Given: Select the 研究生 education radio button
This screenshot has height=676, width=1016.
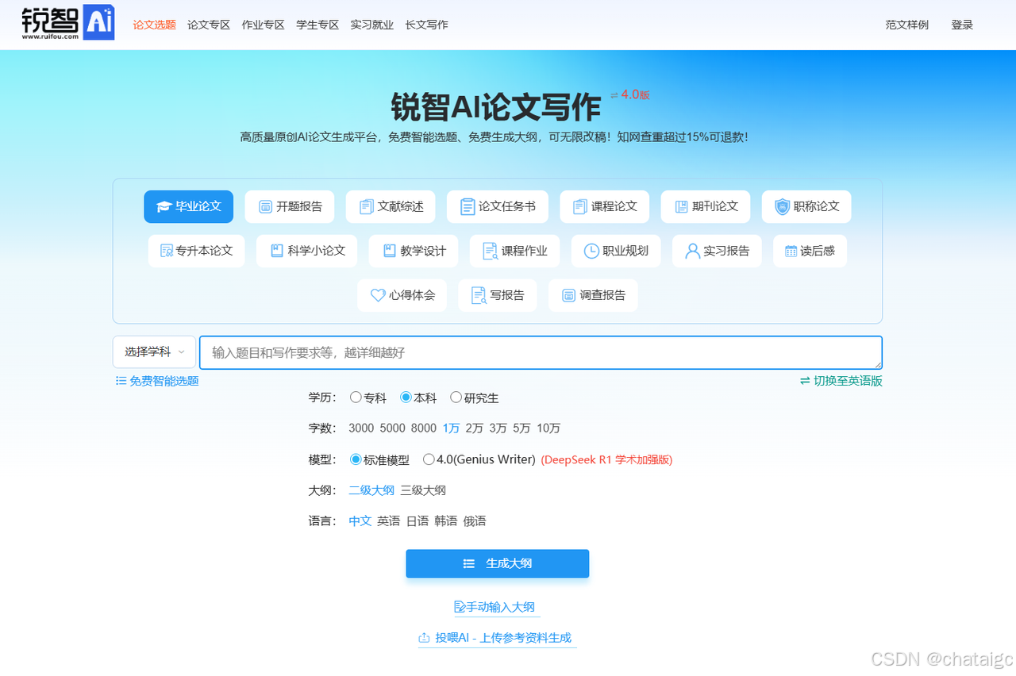Looking at the screenshot, I should 456,398.
